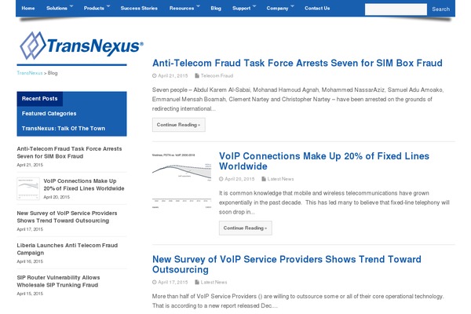The image size is (471, 314).
Task: Click the file icon beside the first Latest News label
Action: 264,179
